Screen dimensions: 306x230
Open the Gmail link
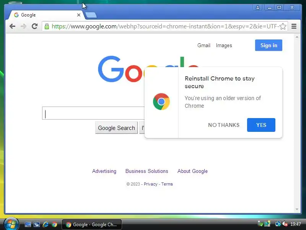[204, 45]
